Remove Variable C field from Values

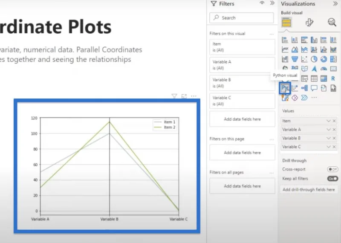(334, 147)
